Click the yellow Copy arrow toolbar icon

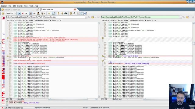click(x=49, y=13)
